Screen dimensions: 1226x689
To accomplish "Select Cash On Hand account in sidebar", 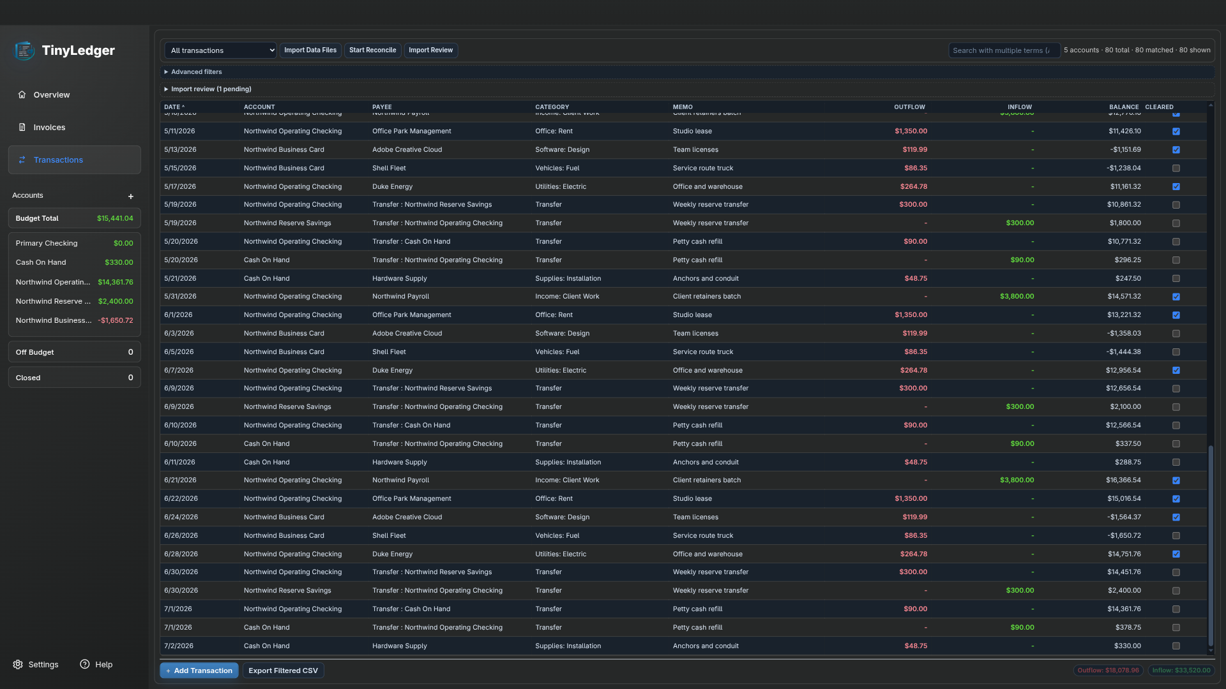I will coord(74,262).
